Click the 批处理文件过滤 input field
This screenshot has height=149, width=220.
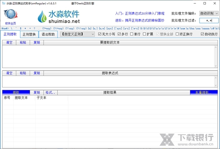(x=209, y=21)
